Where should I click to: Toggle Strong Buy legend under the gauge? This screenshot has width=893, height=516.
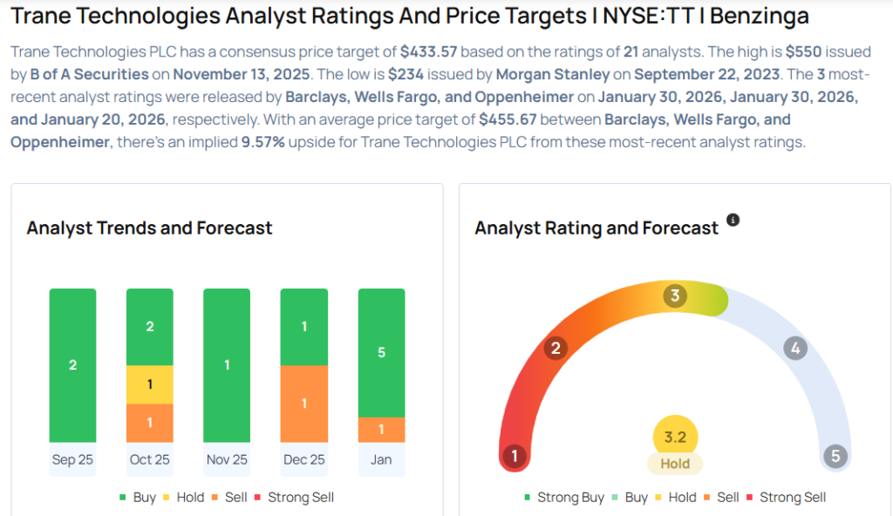tap(563, 498)
